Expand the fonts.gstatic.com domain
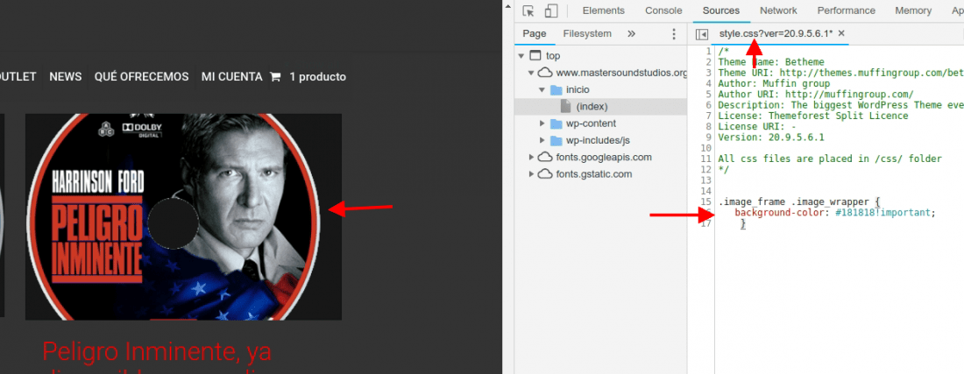Image resolution: width=964 pixels, height=374 pixels. [x=531, y=173]
